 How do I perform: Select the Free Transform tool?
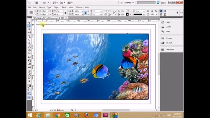(x=29, y=60)
